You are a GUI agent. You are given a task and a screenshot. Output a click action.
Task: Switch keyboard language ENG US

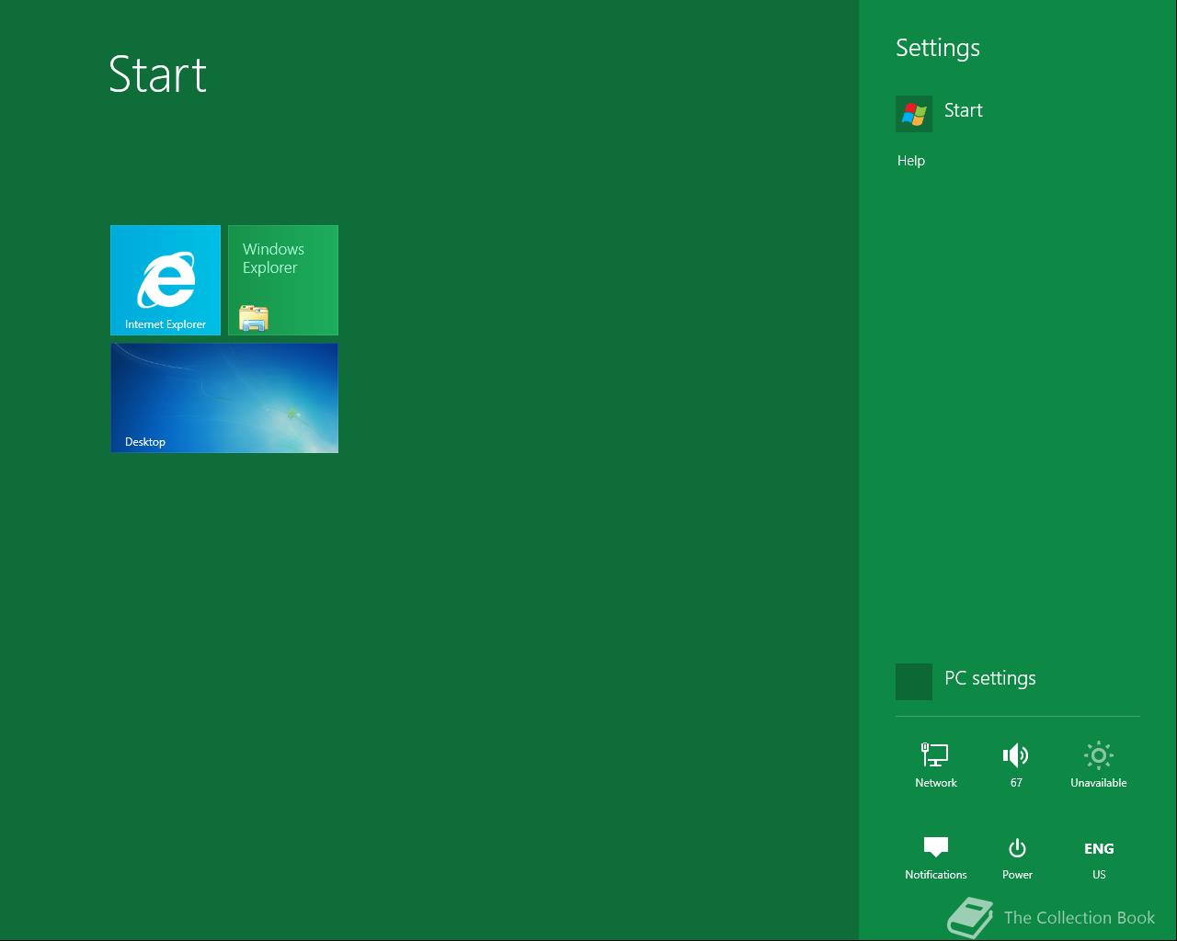[1099, 859]
